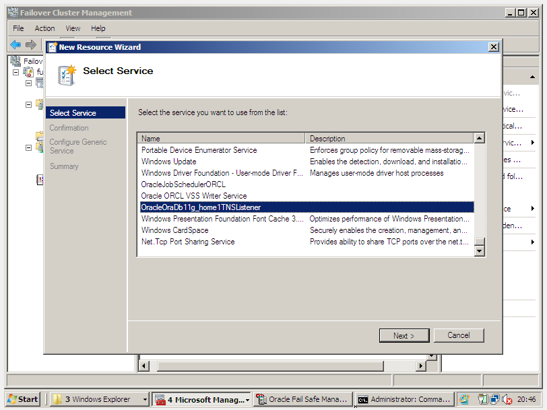Click the scroll-down arrow of the service list

tap(479, 250)
